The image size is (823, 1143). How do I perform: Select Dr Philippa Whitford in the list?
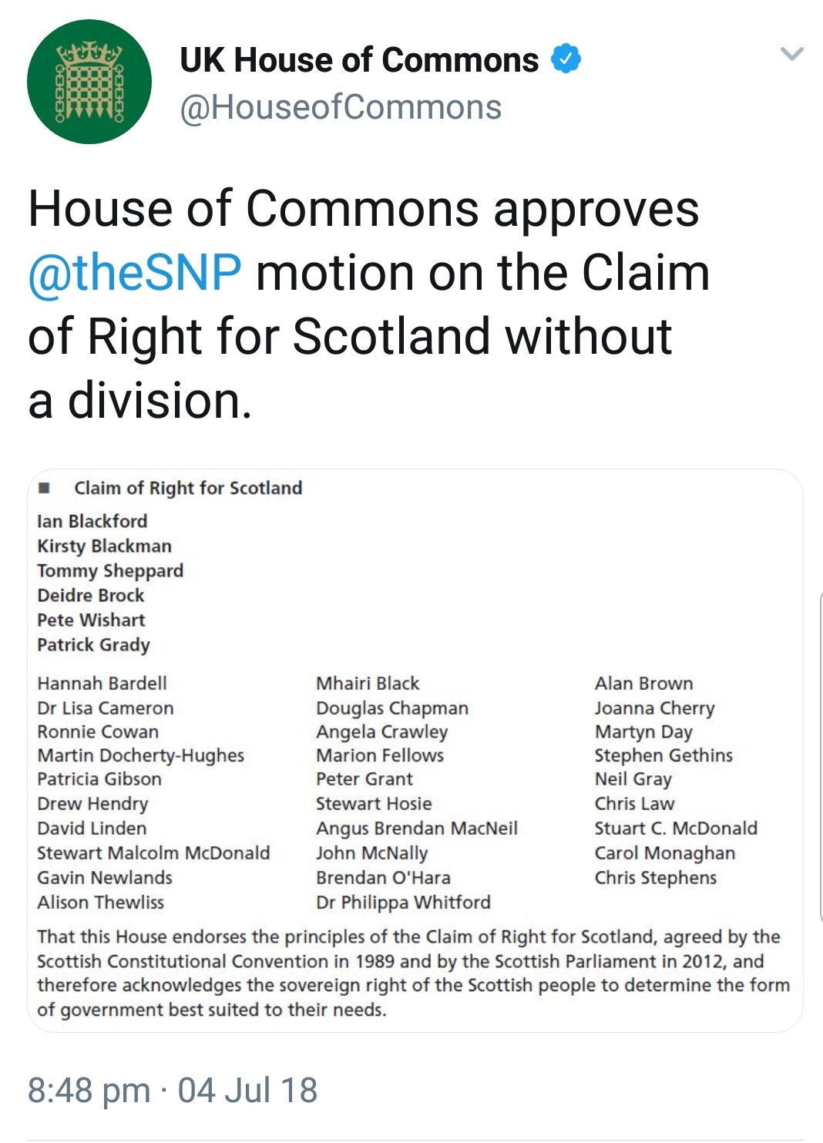(403, 902)
